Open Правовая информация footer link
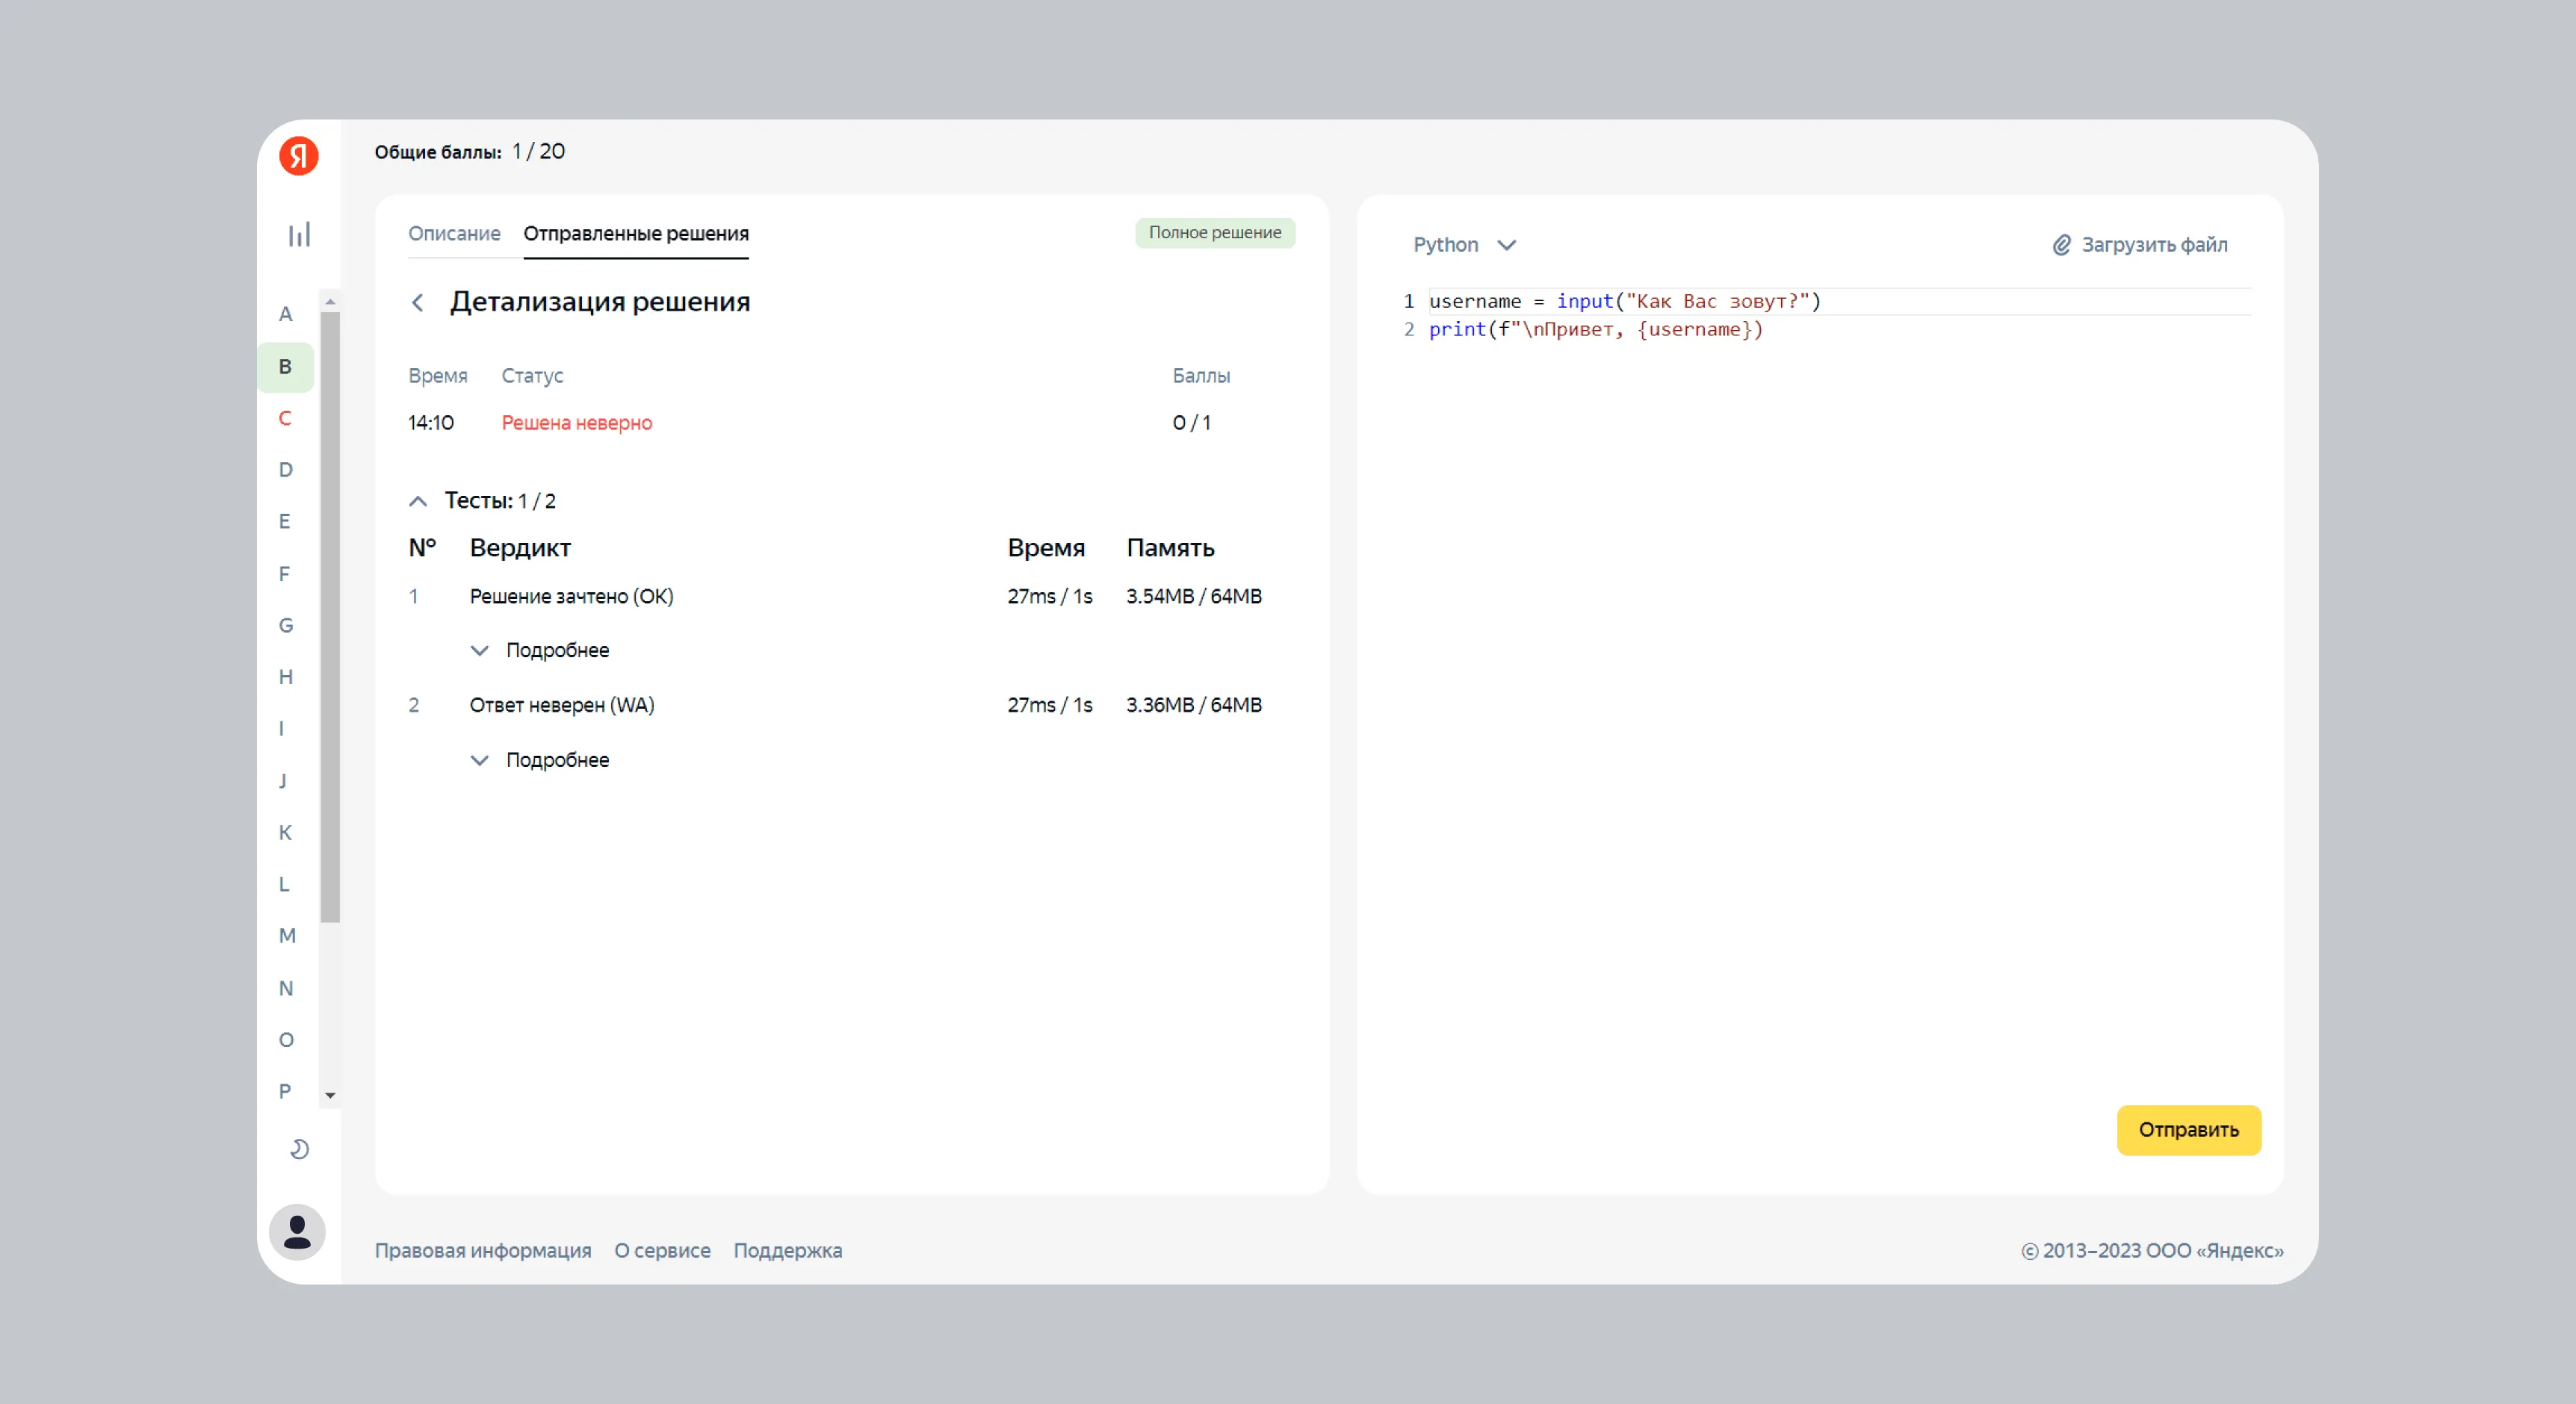 coord(483,1250)
